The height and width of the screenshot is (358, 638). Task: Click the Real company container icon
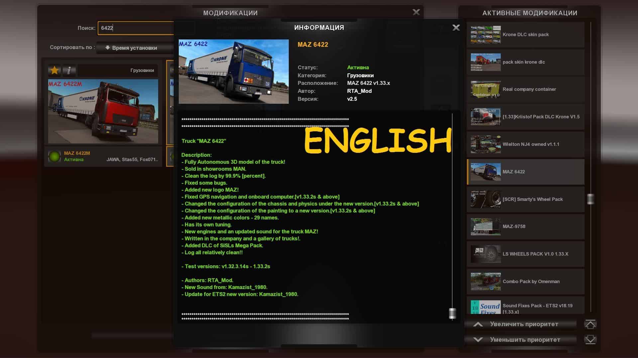(x=485, y=89)
